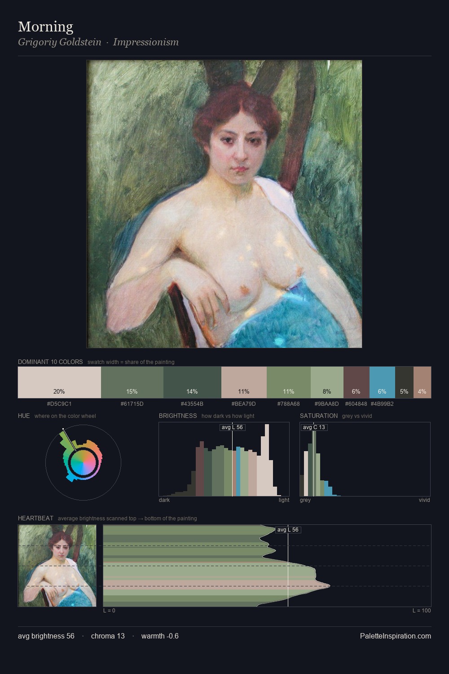The height and width of the screenshot is (674, 449).
Task: Click the hex label #D5C9C1
Action: pyautogui.click(x=59, y=404)
